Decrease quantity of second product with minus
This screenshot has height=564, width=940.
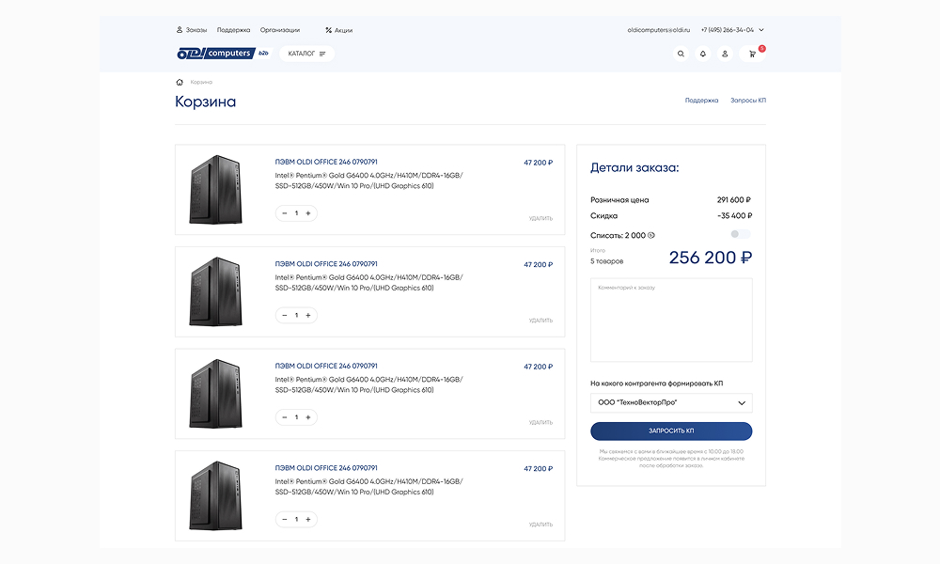tap(285, 315)
